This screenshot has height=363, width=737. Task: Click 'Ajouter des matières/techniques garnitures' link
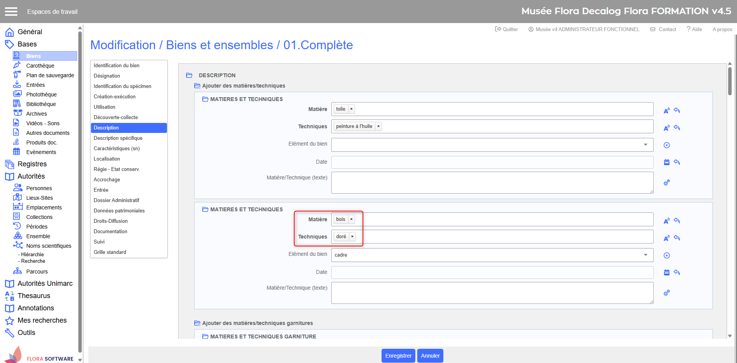(x=257, y=323)
